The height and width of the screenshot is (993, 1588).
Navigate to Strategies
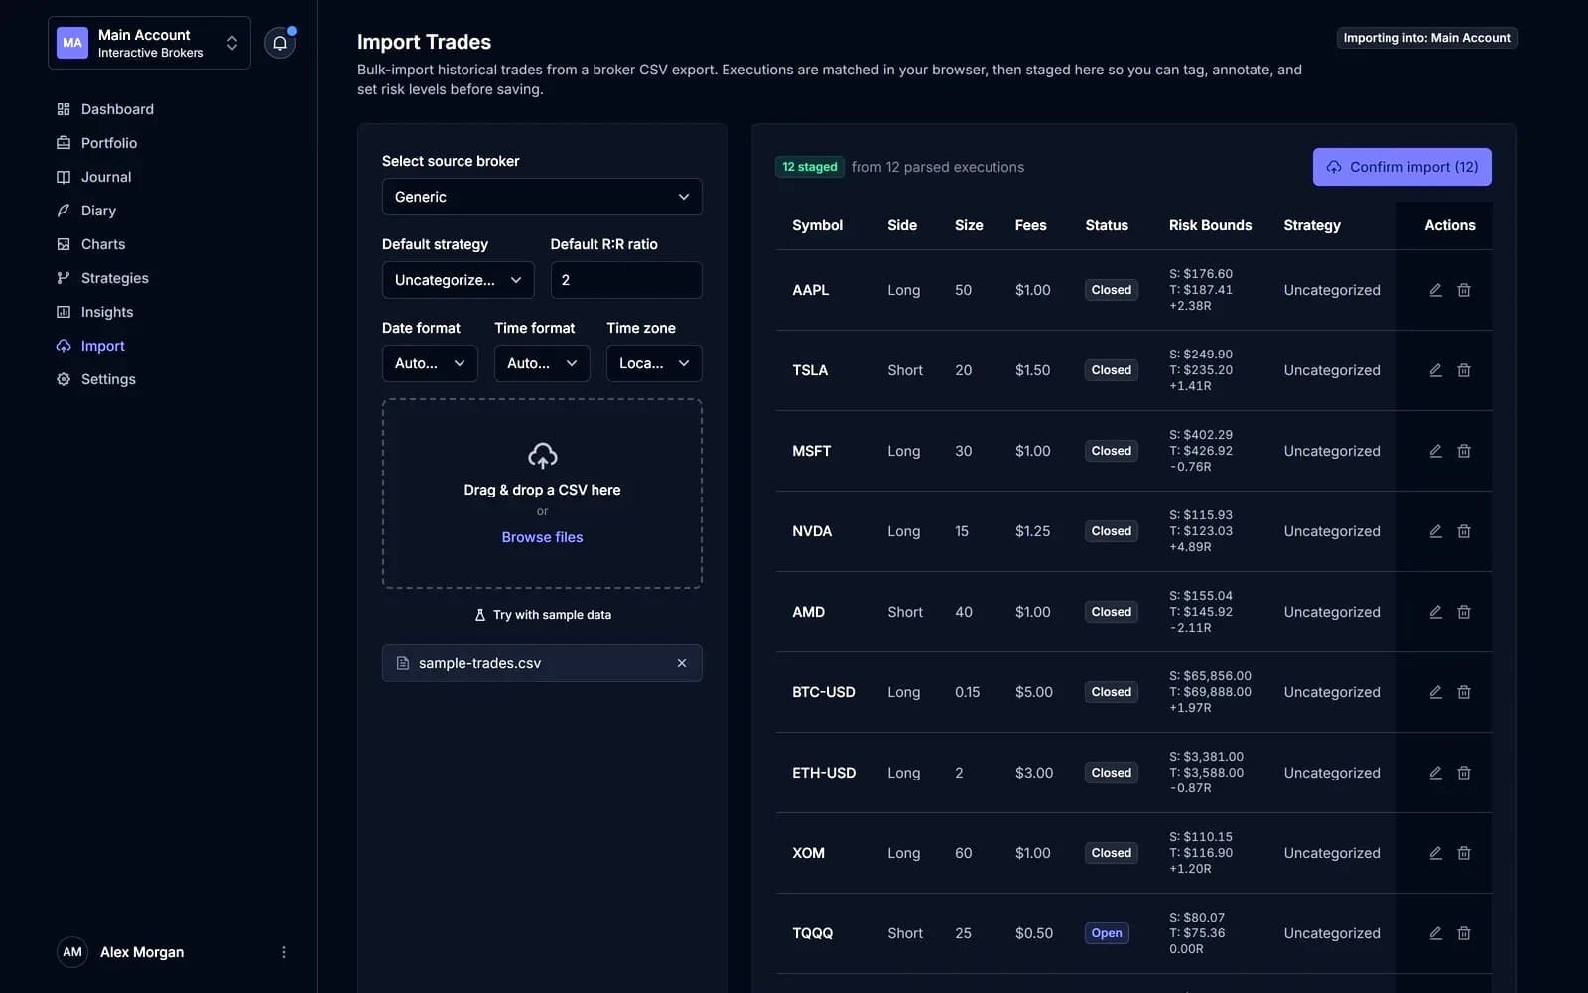click(114, 278)
